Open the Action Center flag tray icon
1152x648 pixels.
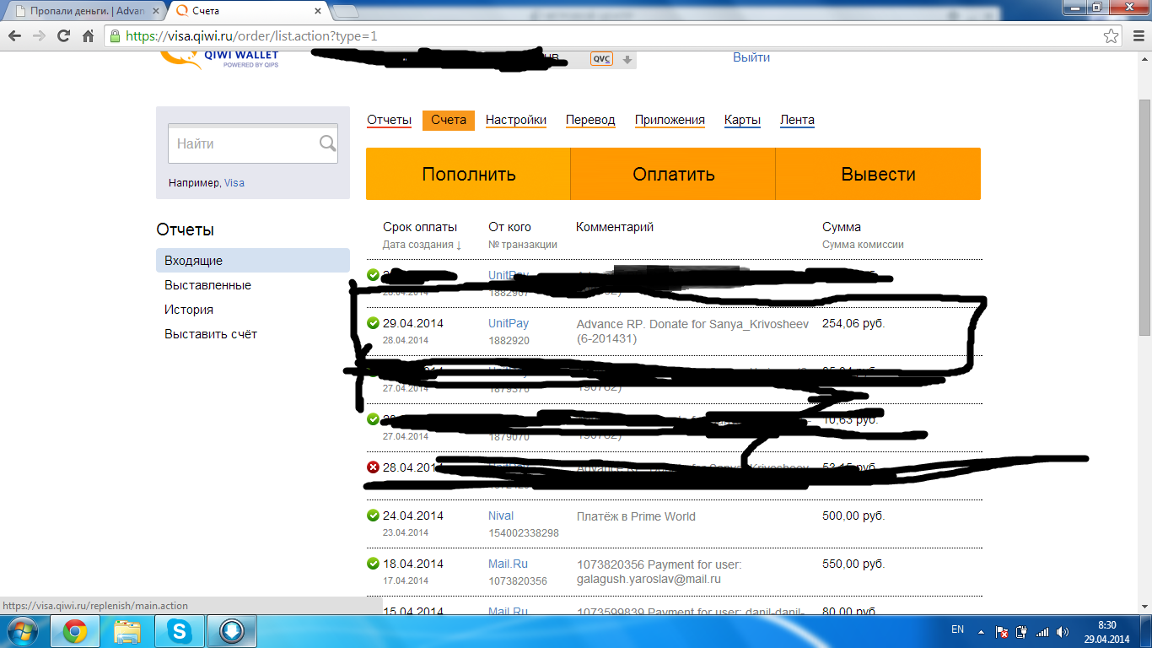tap(1003, 631)
